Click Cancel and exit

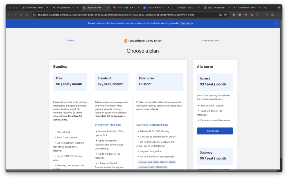click(210, 40)
